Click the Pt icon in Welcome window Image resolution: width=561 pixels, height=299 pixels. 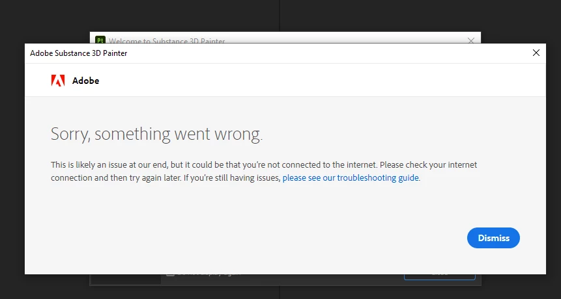pyautogui.click(x=100, y=40)
